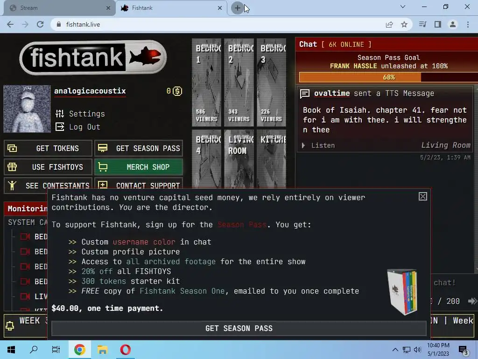Bookmark this page with the star
This screenshot has height=359, width=478.
pos(404,24)
